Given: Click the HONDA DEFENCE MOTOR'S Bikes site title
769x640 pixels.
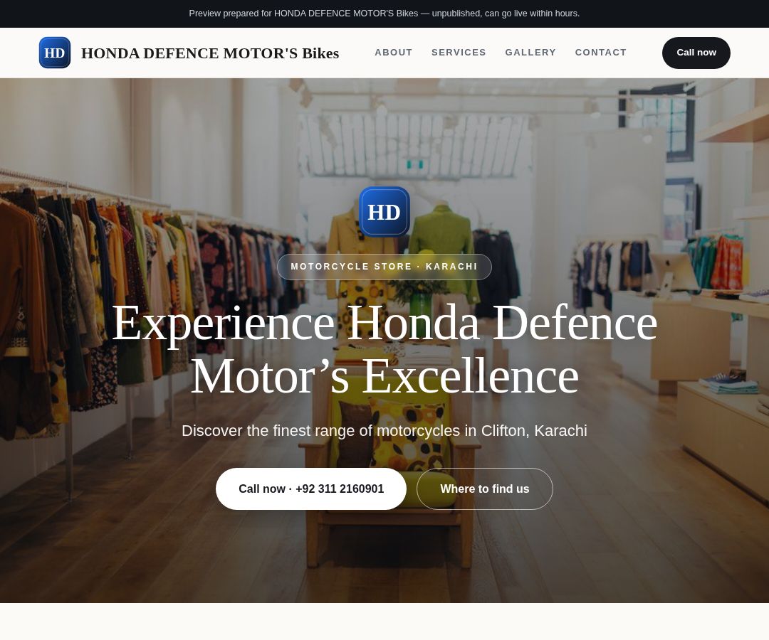Looking at the screenshot, I should pyautogui.click(x=210, y=53).
